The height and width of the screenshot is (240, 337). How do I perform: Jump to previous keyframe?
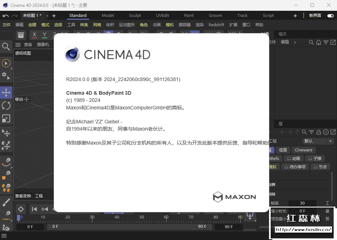[45, 209]
